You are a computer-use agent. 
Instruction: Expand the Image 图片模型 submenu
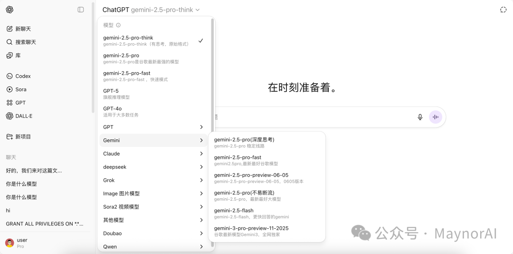click(153, 194)
